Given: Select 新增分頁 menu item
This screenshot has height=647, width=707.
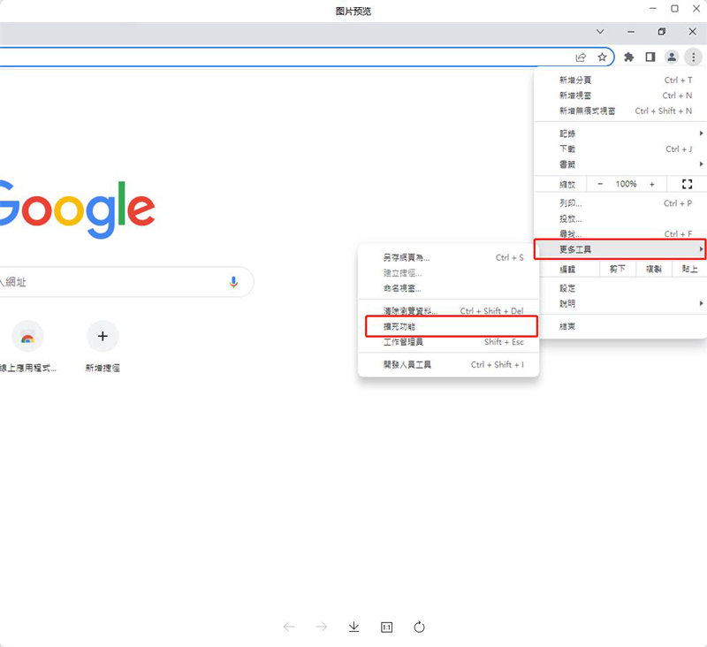Looking at the screenshot, I should tap(620, 80).
